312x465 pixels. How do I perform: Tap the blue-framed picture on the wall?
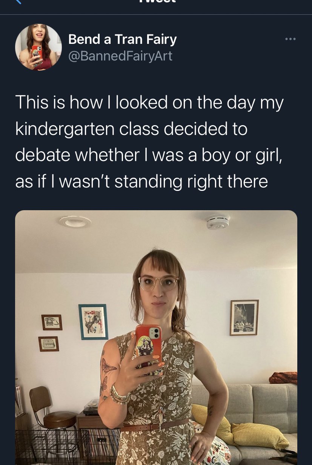(93, 322)
